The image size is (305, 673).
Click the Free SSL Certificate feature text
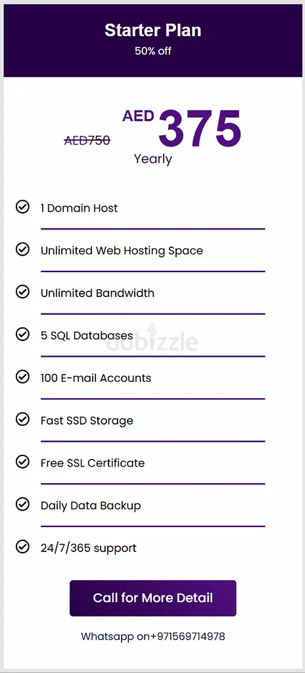(x=93, y=463)
